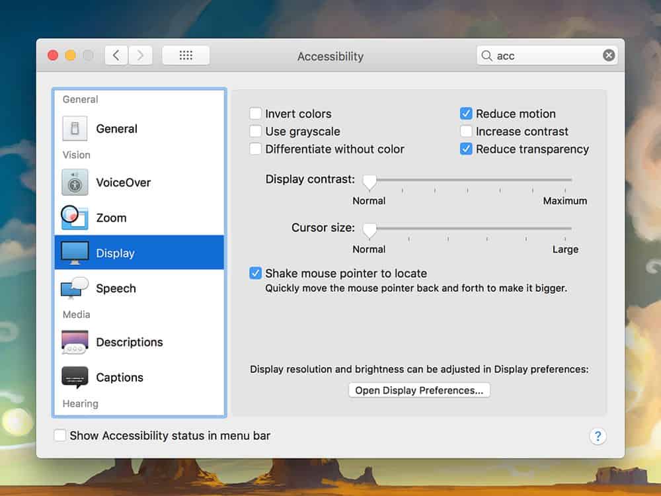Clear the search field text
661x496 pixels.
tap(609, 56)
